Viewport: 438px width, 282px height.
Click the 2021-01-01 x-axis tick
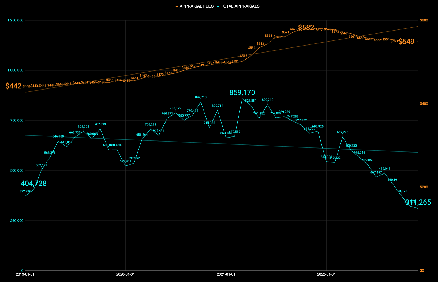point(226,274)
